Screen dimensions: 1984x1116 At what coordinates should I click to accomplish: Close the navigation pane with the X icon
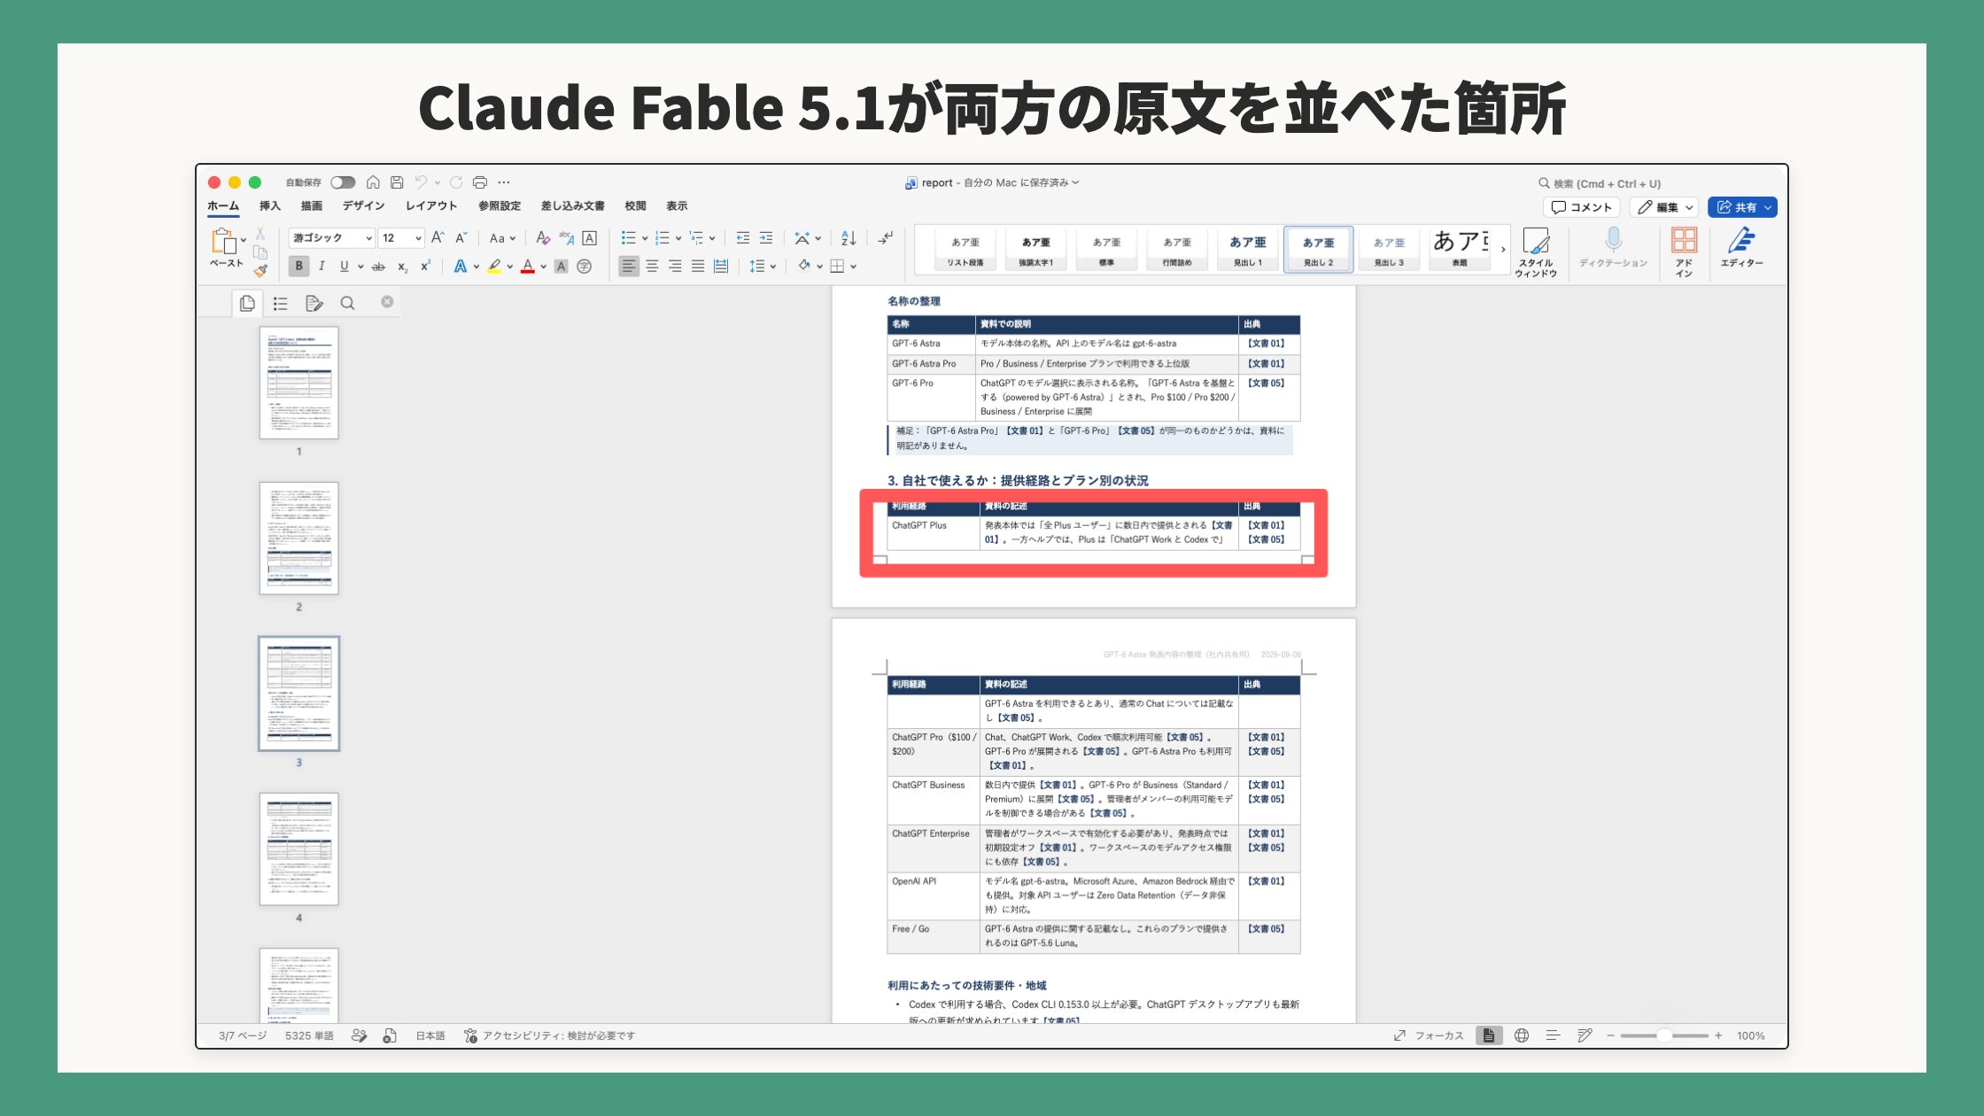(387, 302)
